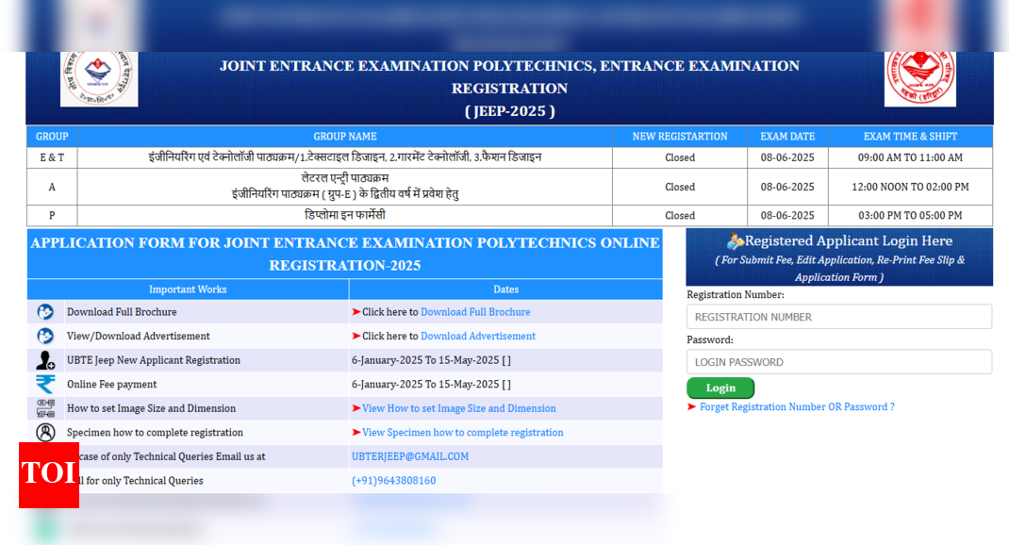Click the technical queries phone number link

coord(393,481)
